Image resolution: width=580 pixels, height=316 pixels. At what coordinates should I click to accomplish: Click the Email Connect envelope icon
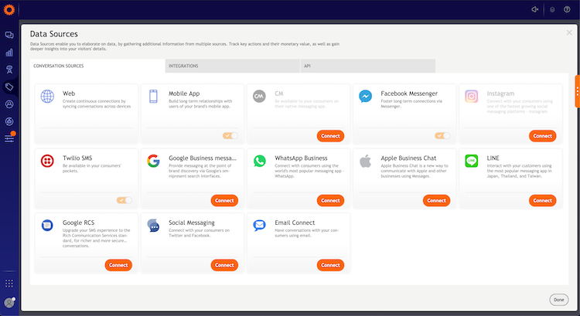click(259, 225)
